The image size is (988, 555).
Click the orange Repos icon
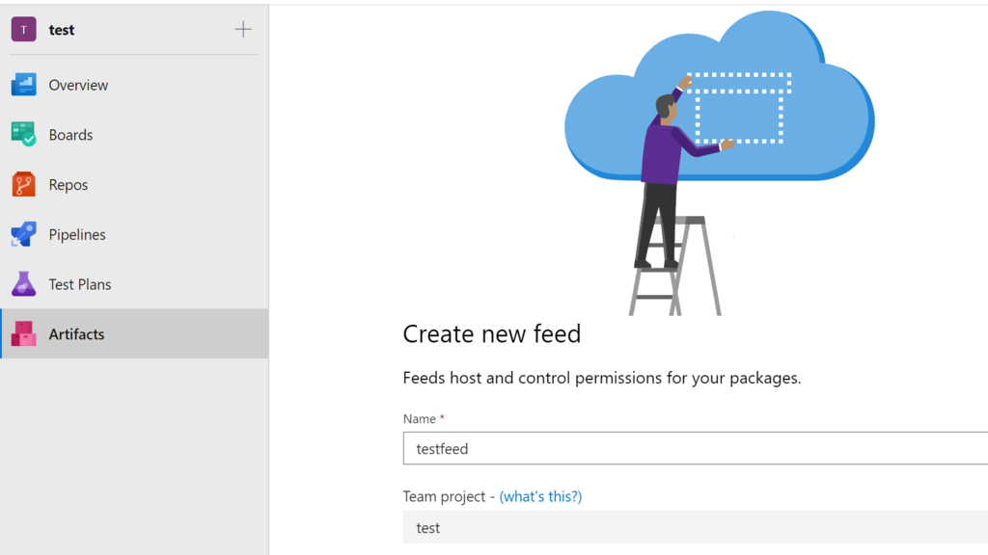pos(23,184)
